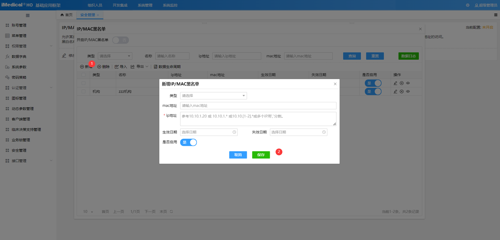The width and height of the screenshot is (500, 240).
Task: Expand the 导出 export dropdown arrow
Action: [x=147, y=66]
